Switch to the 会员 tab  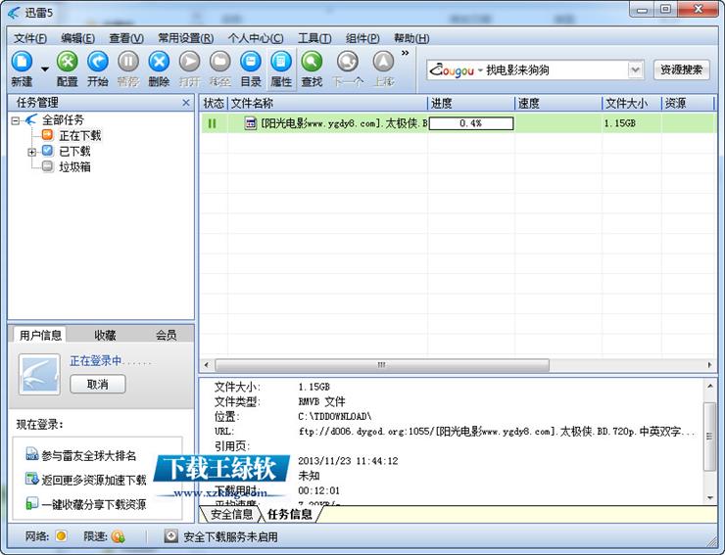[166, 335]
